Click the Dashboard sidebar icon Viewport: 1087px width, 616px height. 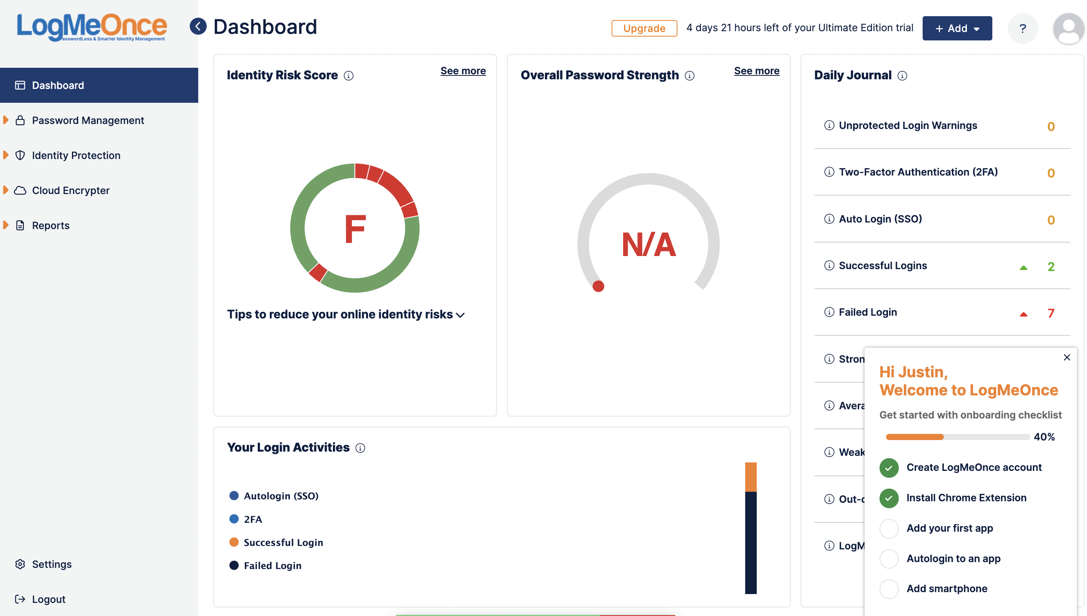pyautogui.click(x=20, y=85)
